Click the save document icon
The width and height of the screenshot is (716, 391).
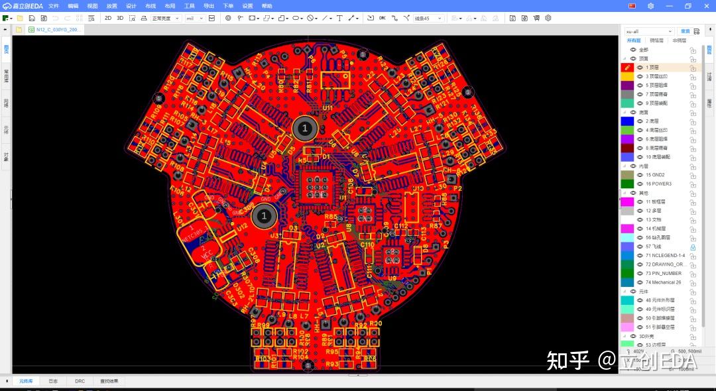pos(32,19)
